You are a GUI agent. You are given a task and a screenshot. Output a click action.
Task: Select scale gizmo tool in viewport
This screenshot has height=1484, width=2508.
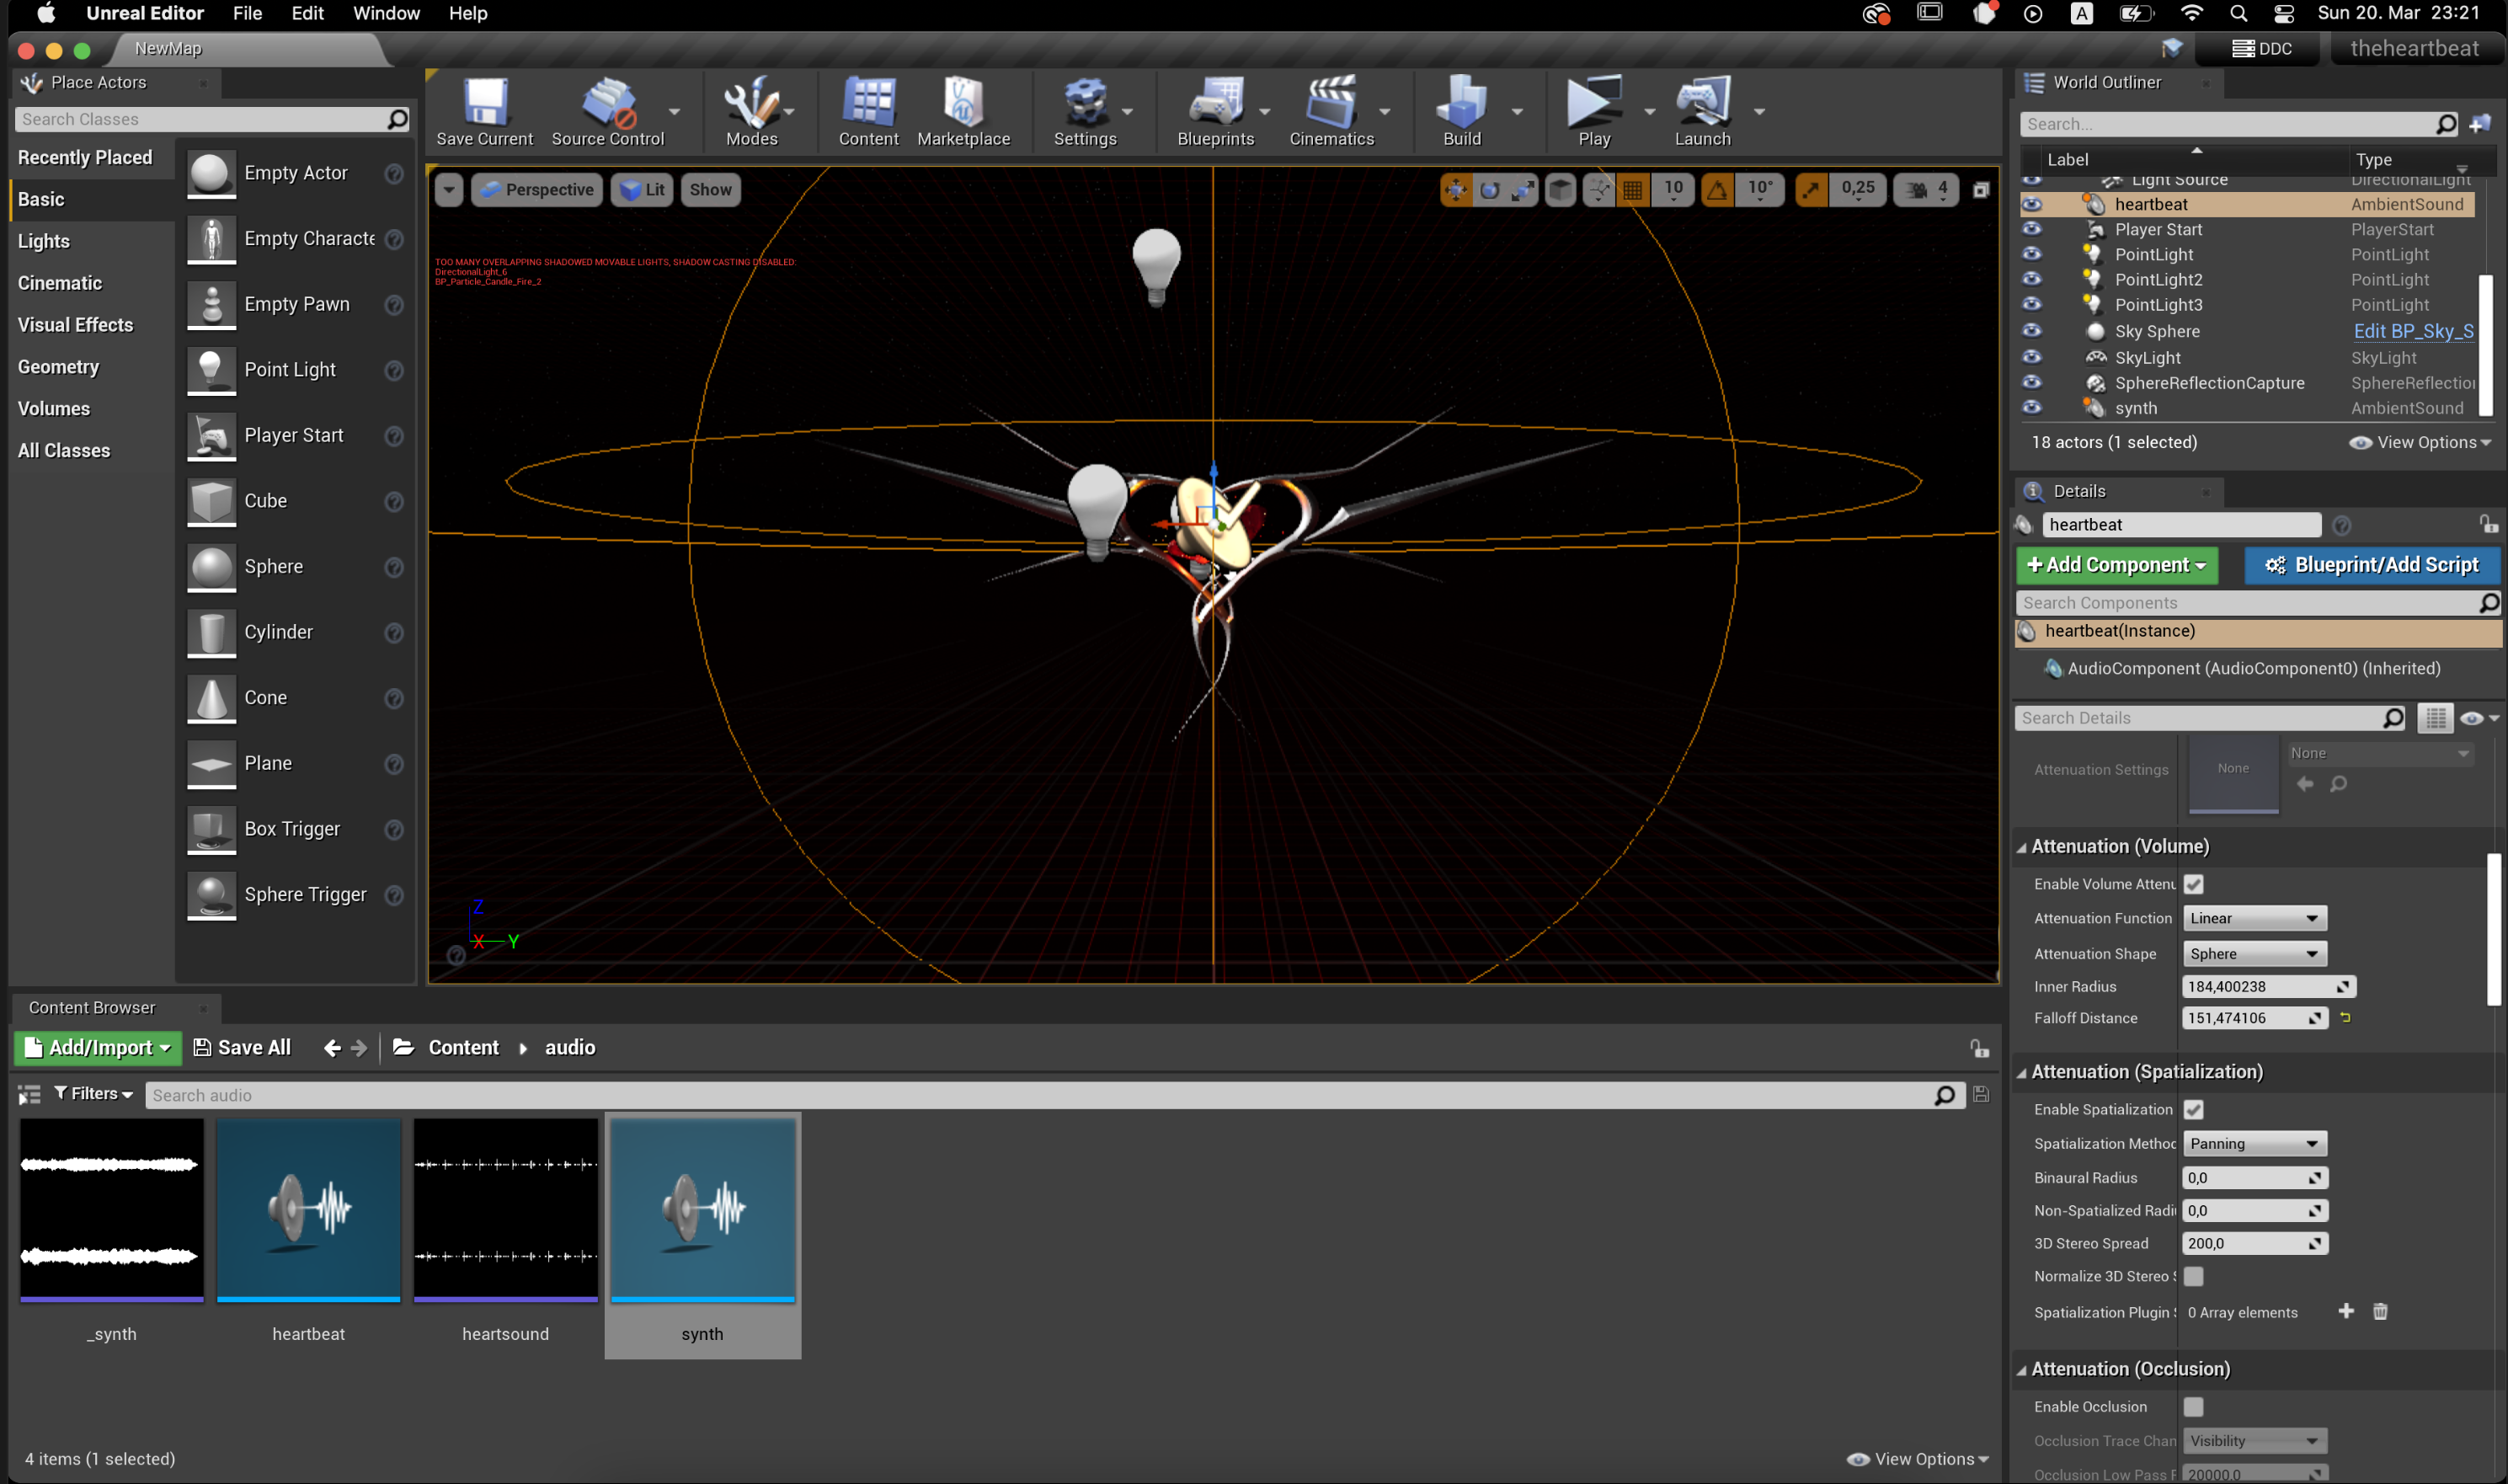tap(1522, 190)
